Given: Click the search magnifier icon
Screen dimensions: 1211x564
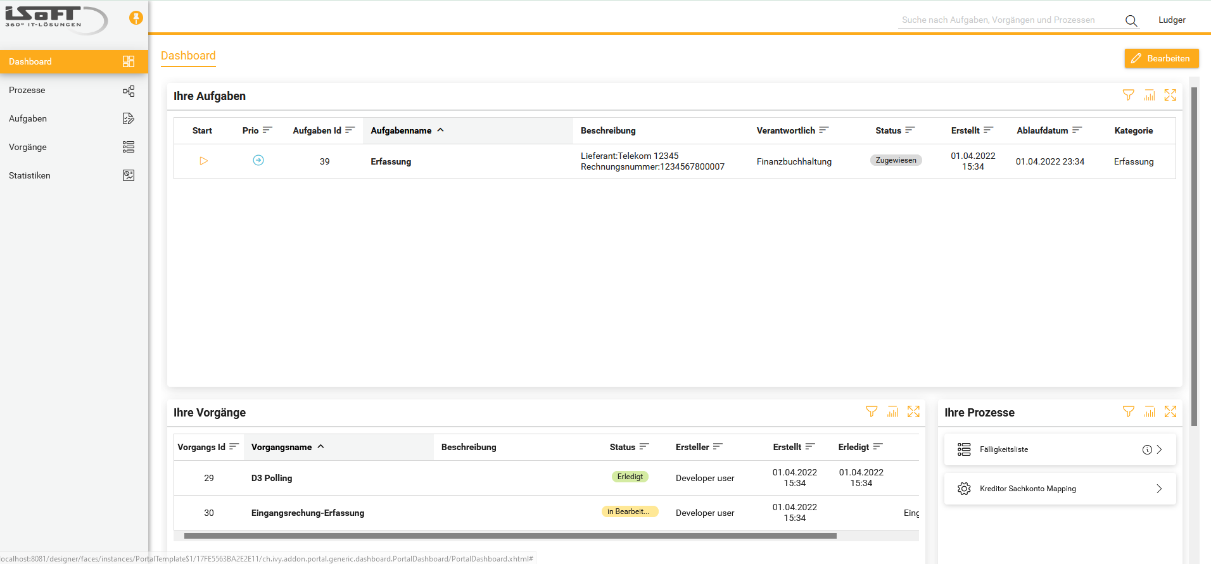Looking at the screenshot, I should pyautogui.click(x=1131, y=20).
